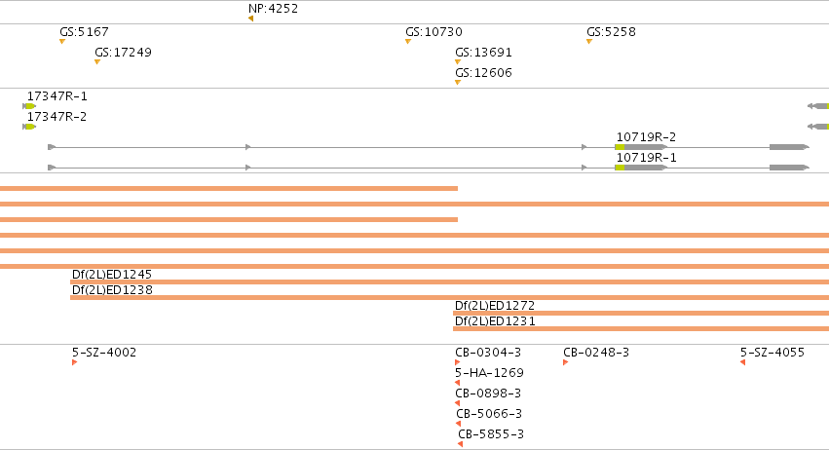Click the GS:13691 label
This screenshot has width=829, height=450.
pos(484,53)
